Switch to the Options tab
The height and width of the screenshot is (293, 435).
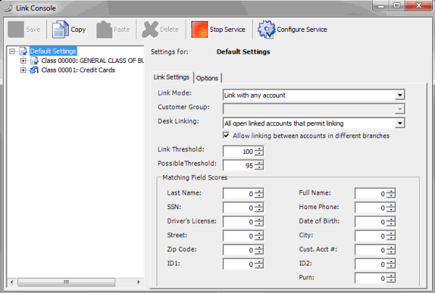207,78
